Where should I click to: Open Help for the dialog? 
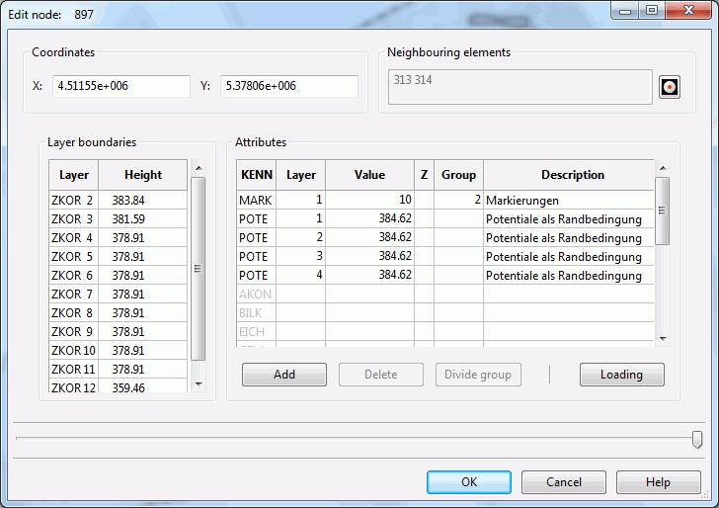(x=658, y=482)
